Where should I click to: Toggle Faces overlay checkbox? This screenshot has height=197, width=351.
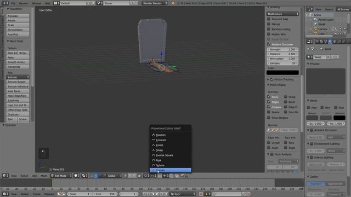point(269,97)
